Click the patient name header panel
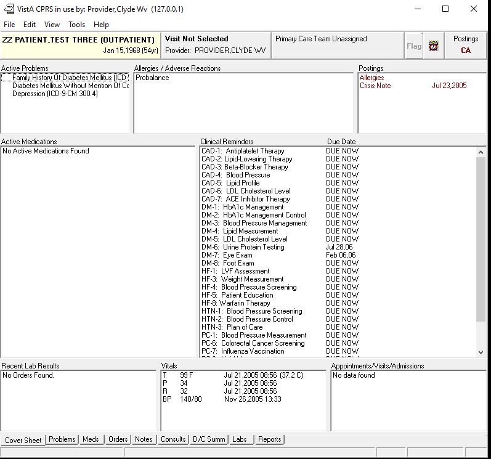The width and height of the screenshot is (491, 459). click(80, 45)
